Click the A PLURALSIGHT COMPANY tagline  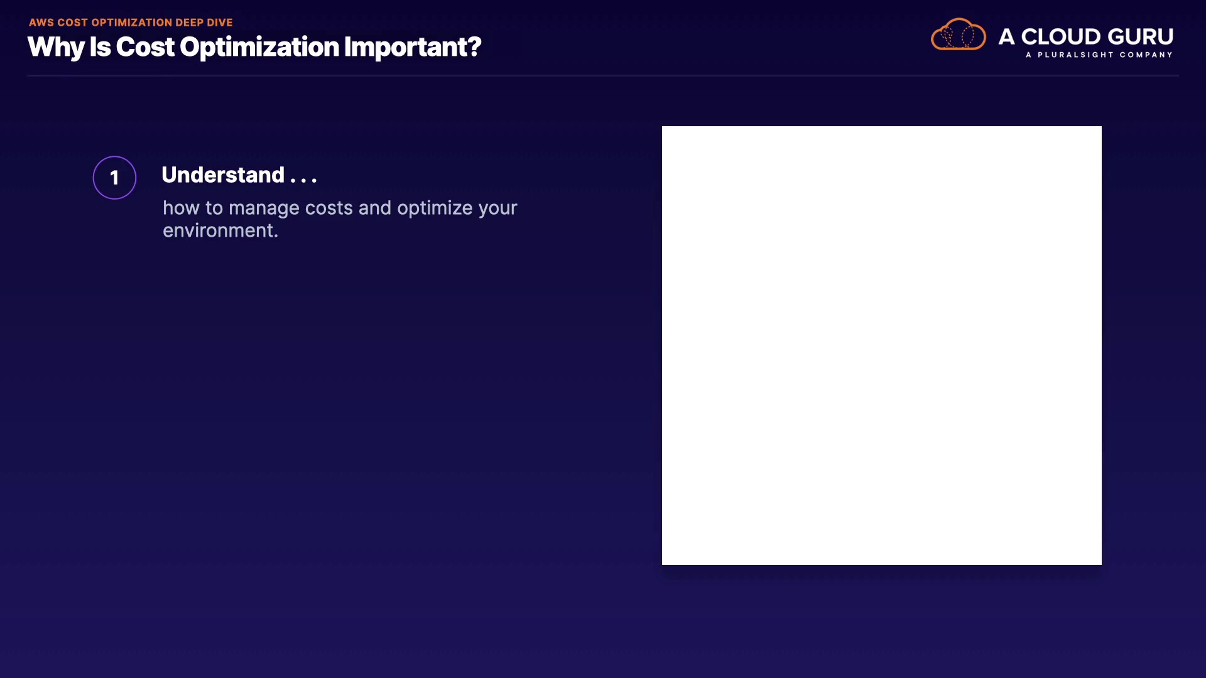pos(1099,55)
